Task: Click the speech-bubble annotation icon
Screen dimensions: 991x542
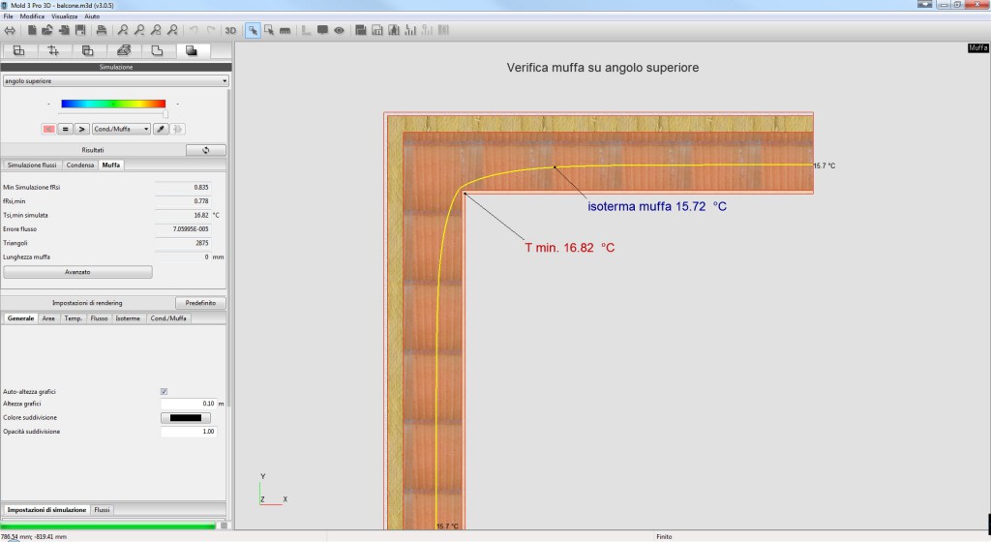Action: click(322, 30)
